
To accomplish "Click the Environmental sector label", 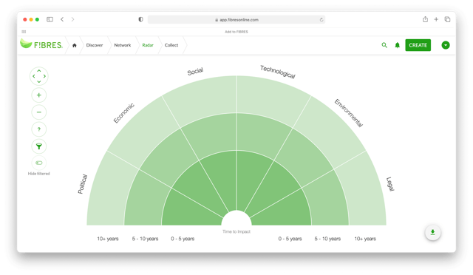I will point(349,113).
